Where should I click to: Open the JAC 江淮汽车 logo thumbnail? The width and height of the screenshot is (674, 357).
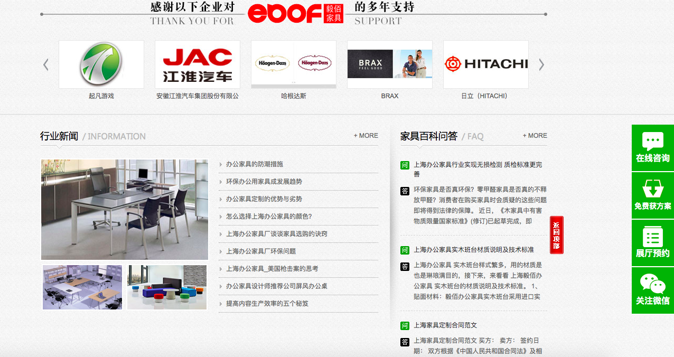click(198, 64)
